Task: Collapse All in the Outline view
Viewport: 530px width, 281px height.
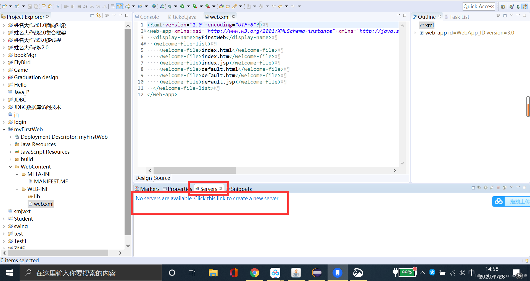Action: pos(505,16)
